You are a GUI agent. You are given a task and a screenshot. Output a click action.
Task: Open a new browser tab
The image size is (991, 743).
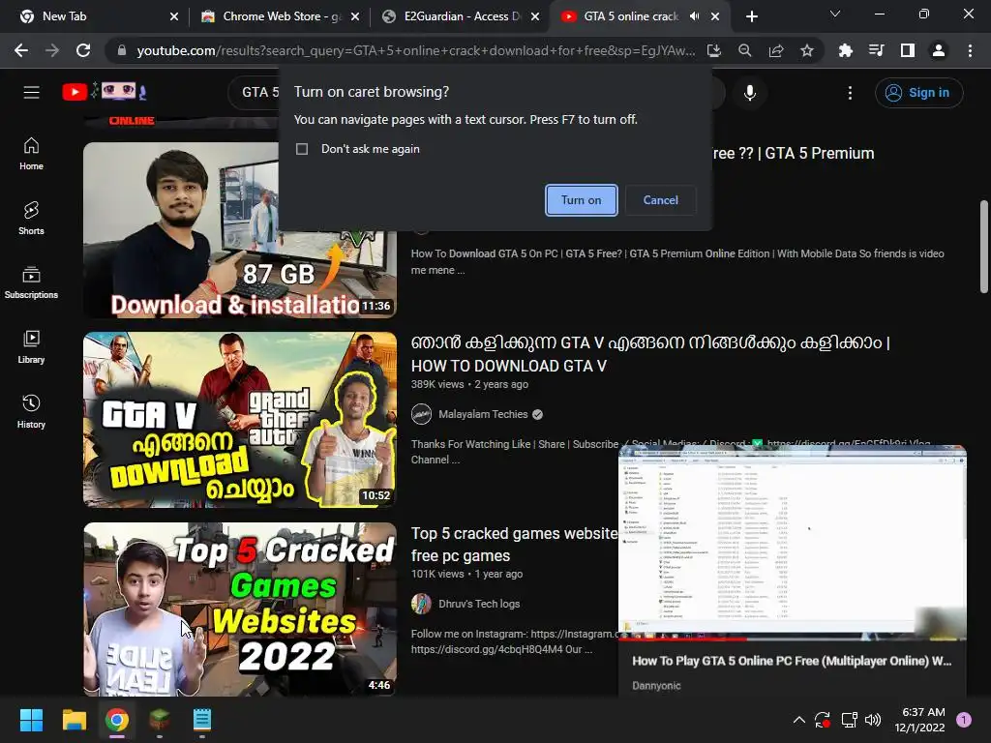click(751, 16)
